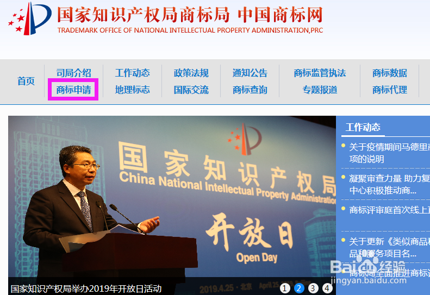430x295 pixels.
Task: Open 商标代理 navigation item
Action: [x=390, y=90]
